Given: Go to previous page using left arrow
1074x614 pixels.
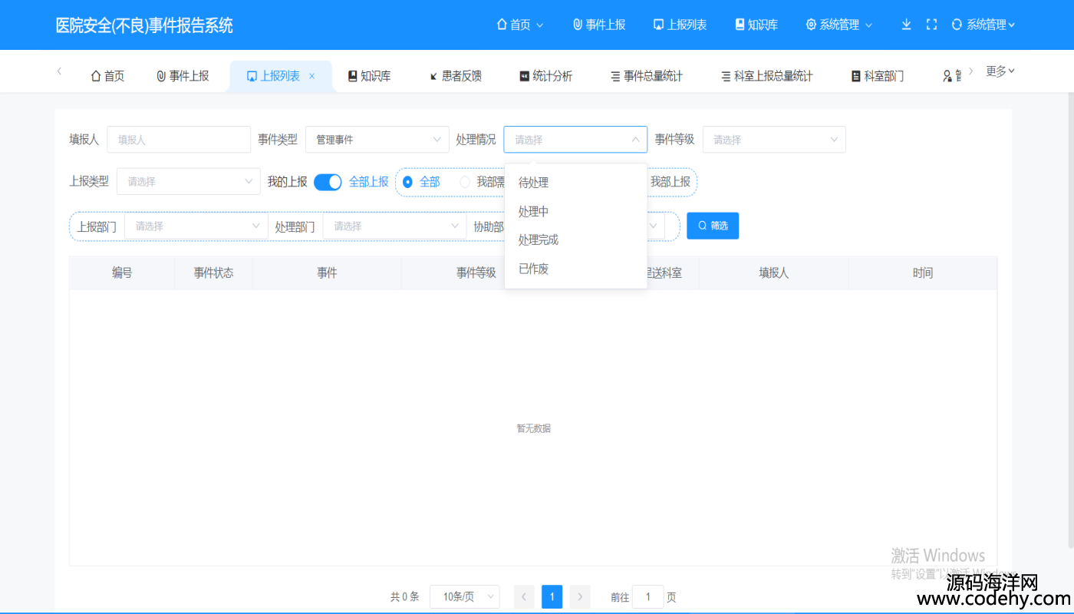Looking at the screenshot, I should (524, 597).
